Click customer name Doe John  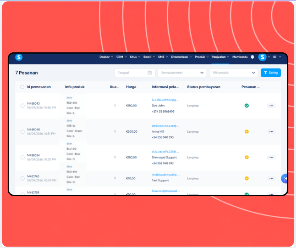pyautogui.click(x=158, y=106)
